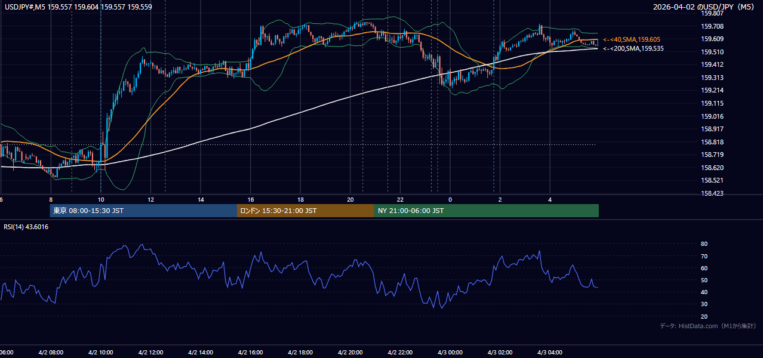763x358 pixels.
Task: Click the 4/3 04:00 bottom time label
Action: tap(550, 353)
